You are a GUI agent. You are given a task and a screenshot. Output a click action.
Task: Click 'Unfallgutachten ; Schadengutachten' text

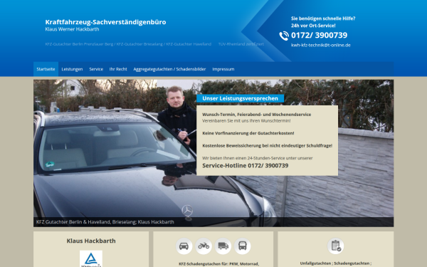tap(335, 263)
